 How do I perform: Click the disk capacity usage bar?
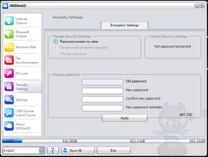[104, 141]
